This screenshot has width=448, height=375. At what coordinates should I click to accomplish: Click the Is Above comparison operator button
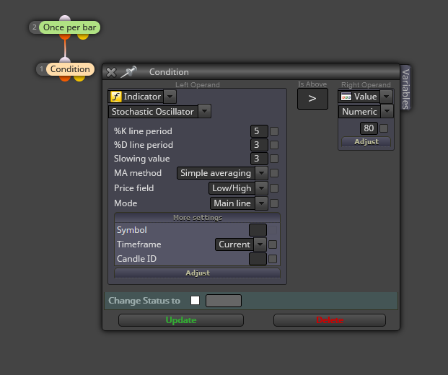(x=312, y=99)
